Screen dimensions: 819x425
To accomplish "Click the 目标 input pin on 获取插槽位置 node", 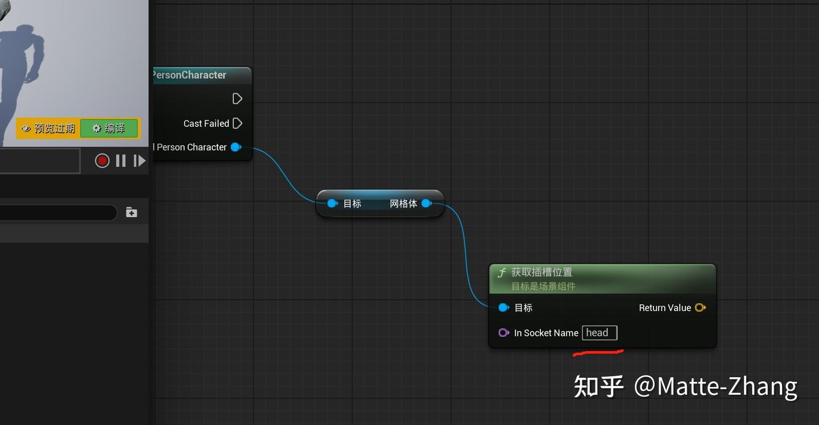I will pyautogui.click(x=503, y=307).
